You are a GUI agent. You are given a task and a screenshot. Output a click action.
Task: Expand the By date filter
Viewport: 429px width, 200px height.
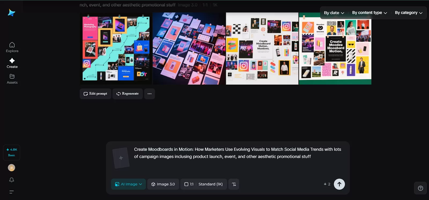(x=334, y=13)
